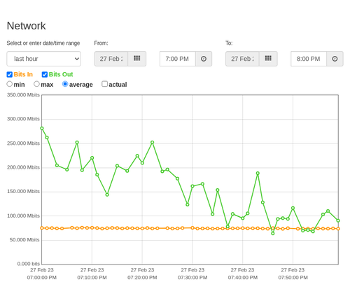
Task: Open the From date calendar picker icon
Action: (137, 59)
